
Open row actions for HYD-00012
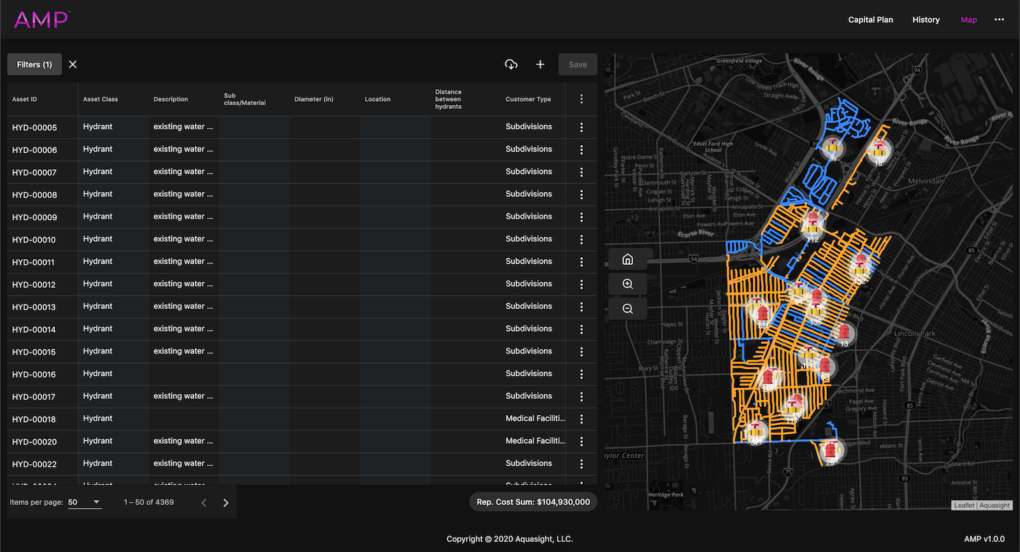point(581,285)
